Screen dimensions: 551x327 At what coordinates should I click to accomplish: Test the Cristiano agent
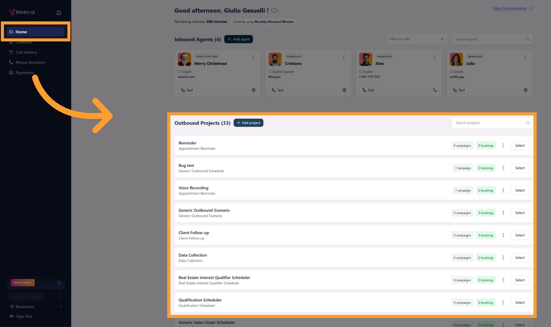[278, 90]
